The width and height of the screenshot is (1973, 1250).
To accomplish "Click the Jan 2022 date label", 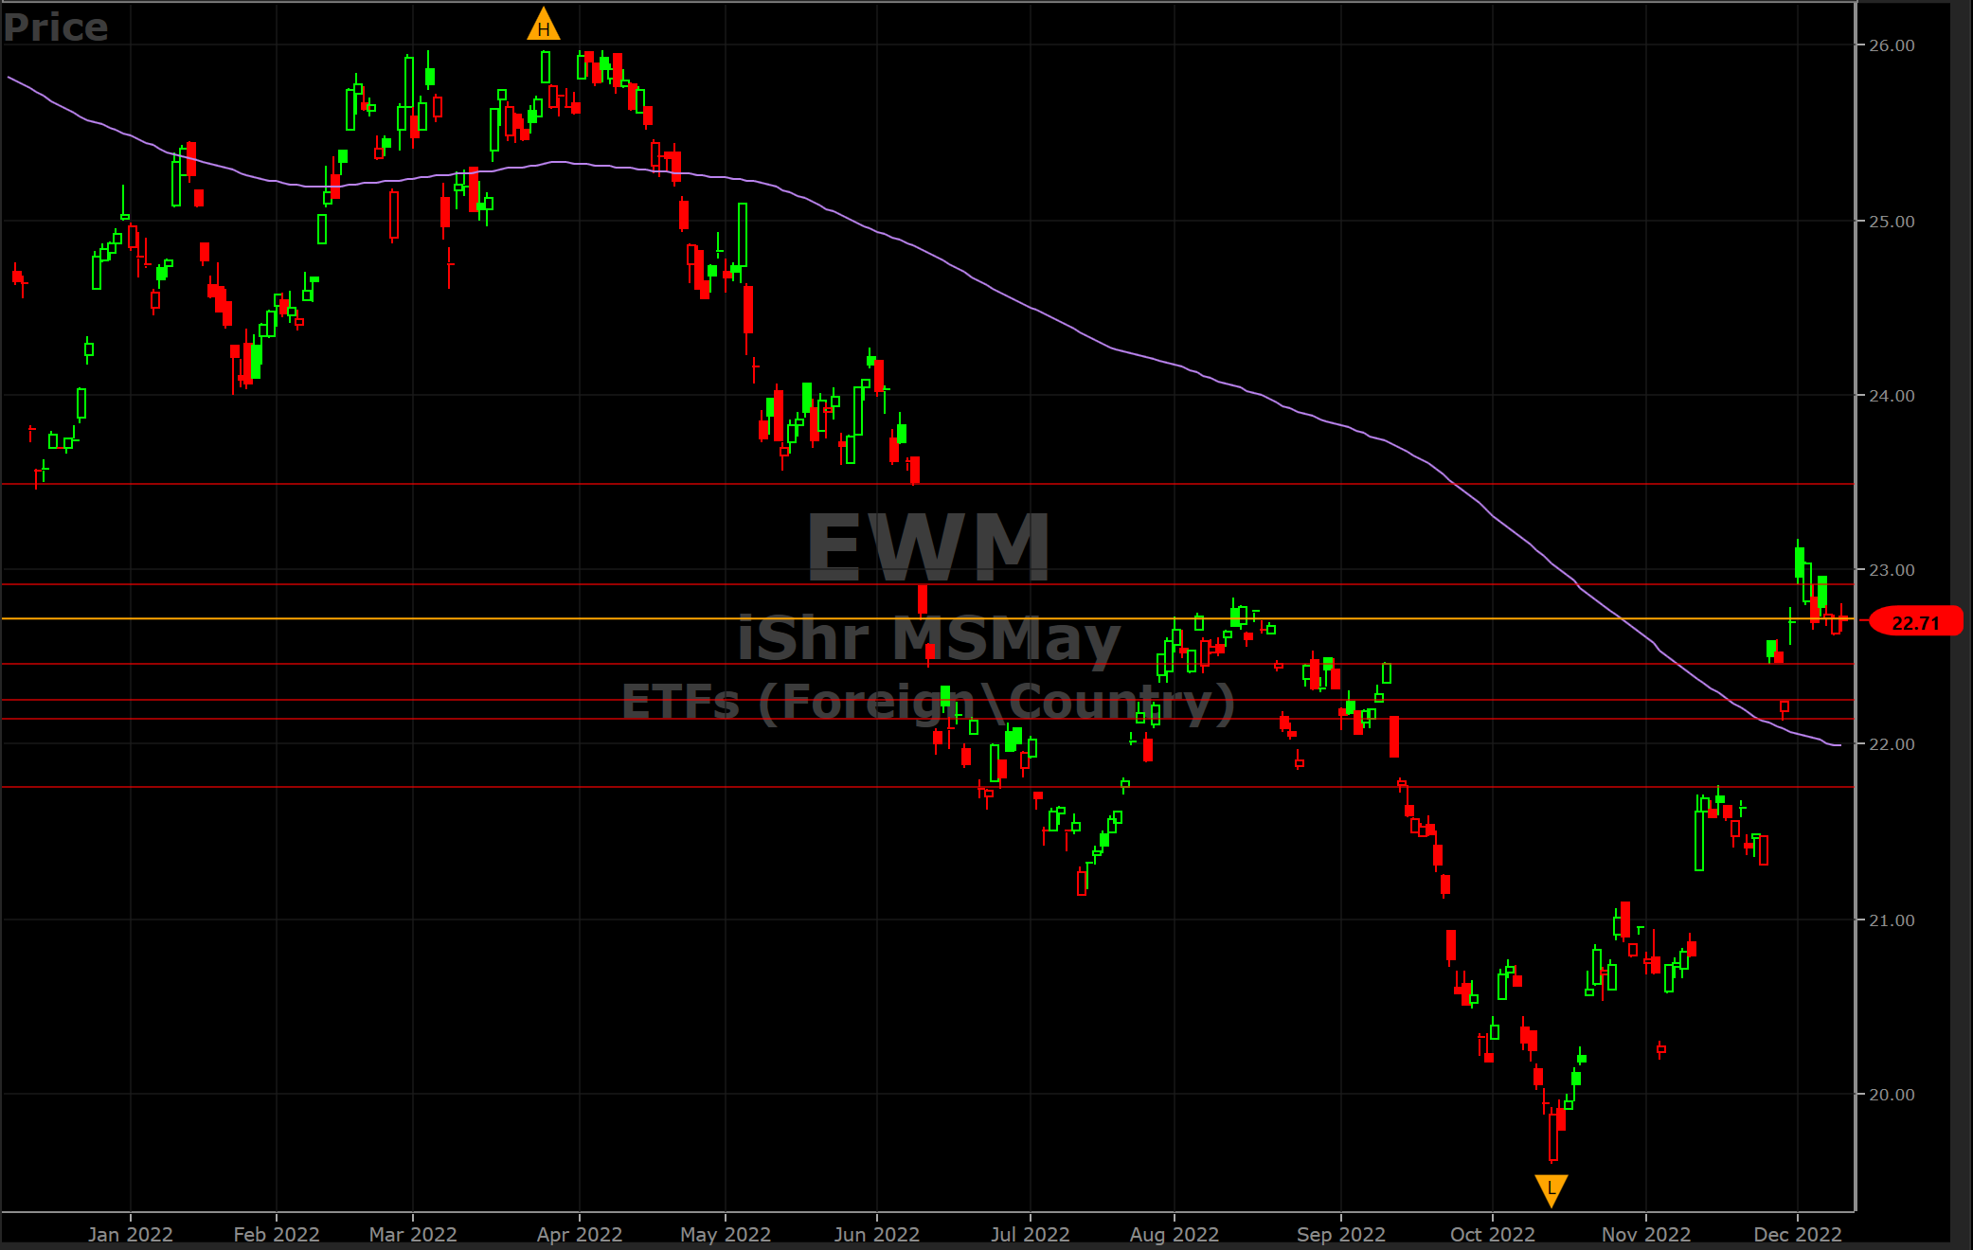I will point(131,1234).
